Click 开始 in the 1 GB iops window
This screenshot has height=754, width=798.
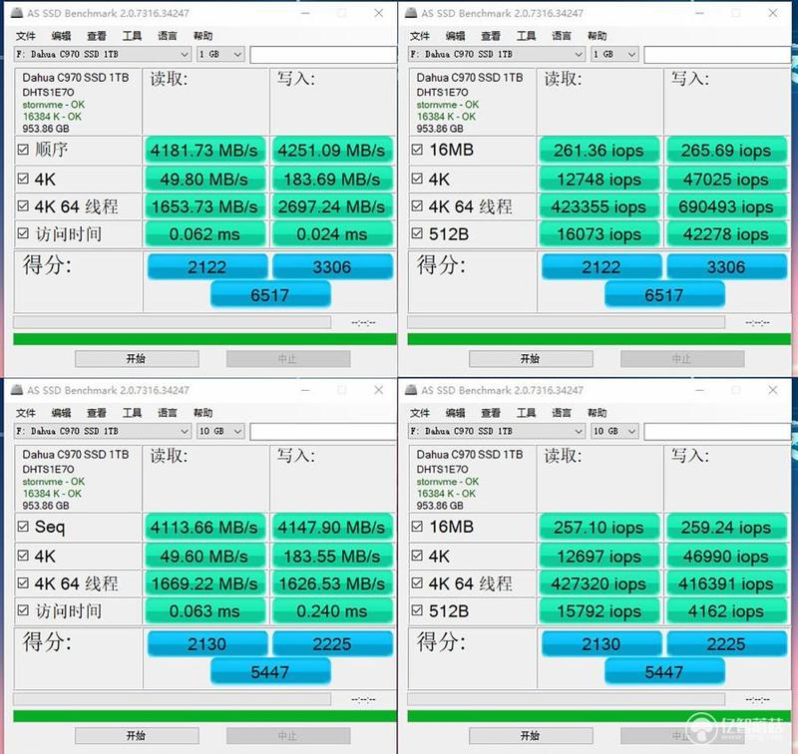531,359
